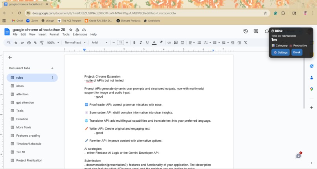Open the Edit menu
Screen dimensions: 317x169
(x=23, y=34)
